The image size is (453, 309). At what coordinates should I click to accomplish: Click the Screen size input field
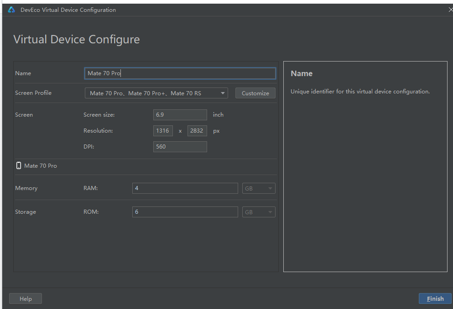point(180,115)
